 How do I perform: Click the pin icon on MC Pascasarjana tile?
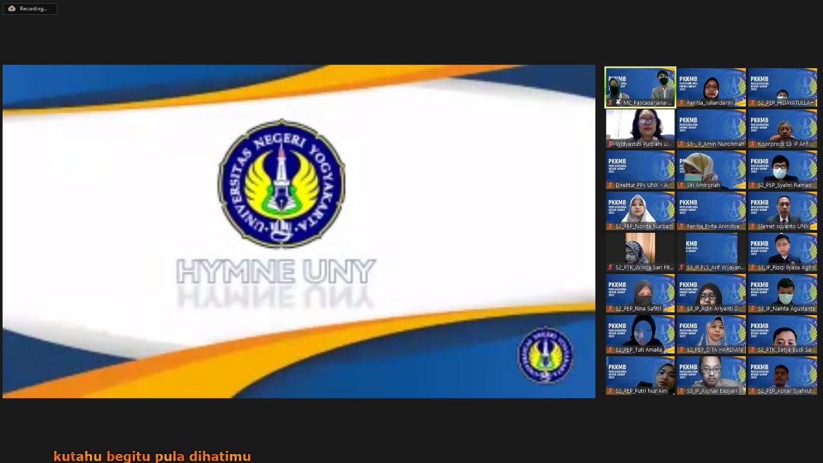pyautogui.click(x=618, y=103)
